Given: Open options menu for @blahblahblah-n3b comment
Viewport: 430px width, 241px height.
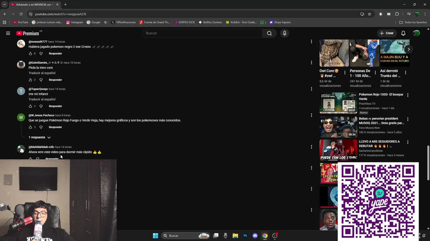Looking at the screenshot, I should pyautogui.click(x=311, y=147).
